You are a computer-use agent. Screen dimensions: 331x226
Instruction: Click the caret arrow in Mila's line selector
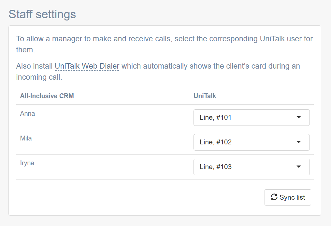pyautogui.click(x=298, y=142)
